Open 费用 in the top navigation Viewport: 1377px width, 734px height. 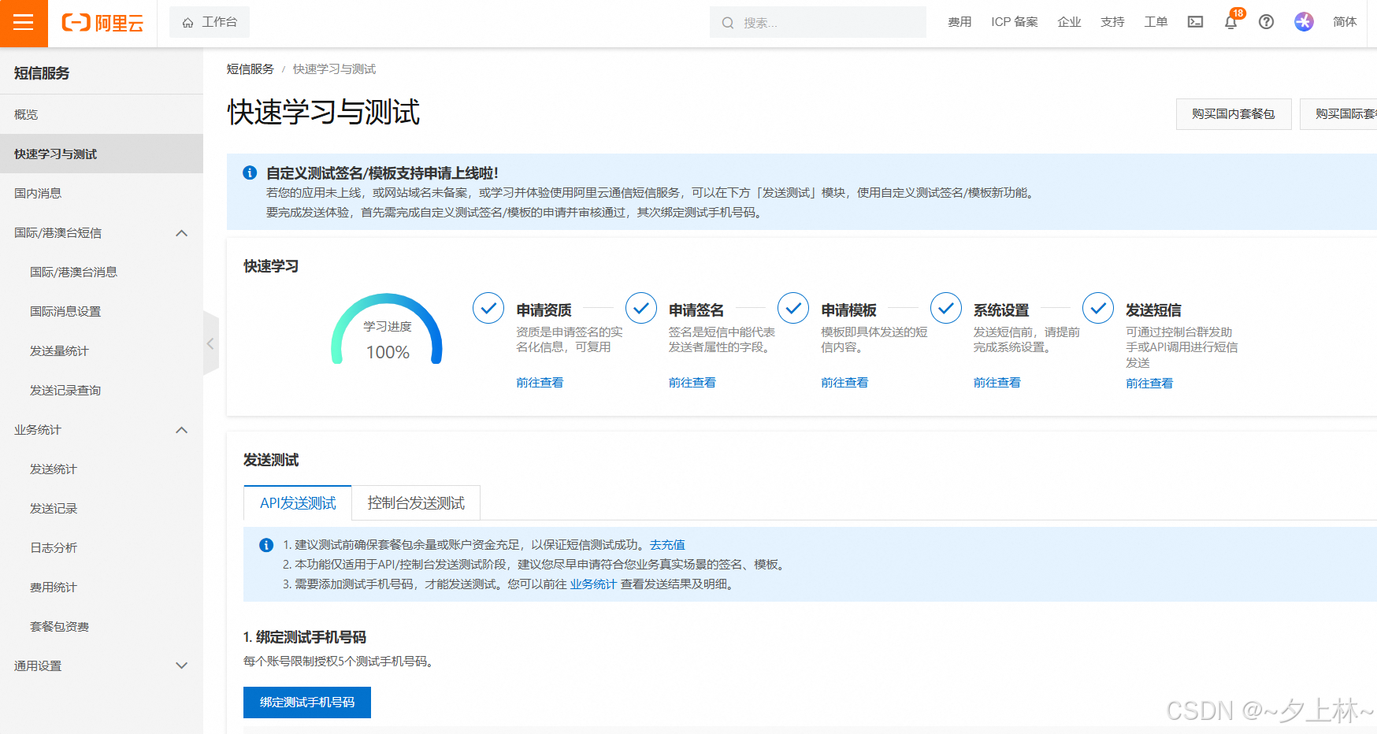tap(959, 22)
